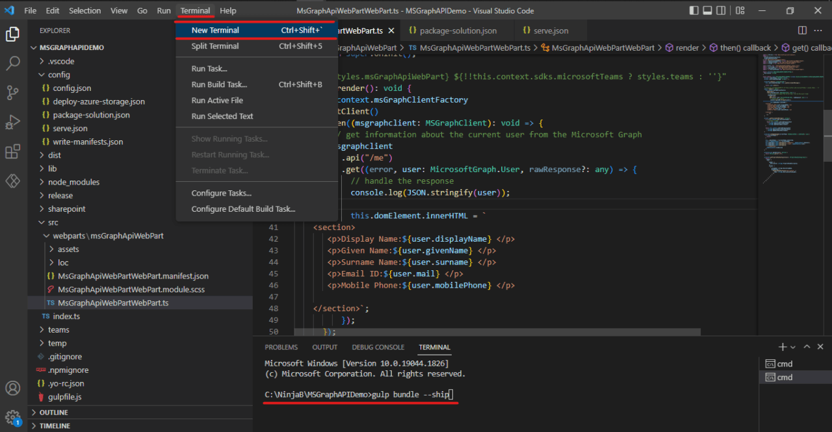Open the Run and Debug view

coord(13,122)
